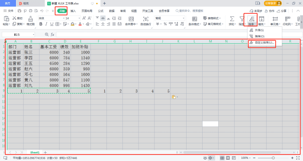Click the decrease decimal places icon
Viewport: 303px width, 161px height.
click(x=182, y=24)
